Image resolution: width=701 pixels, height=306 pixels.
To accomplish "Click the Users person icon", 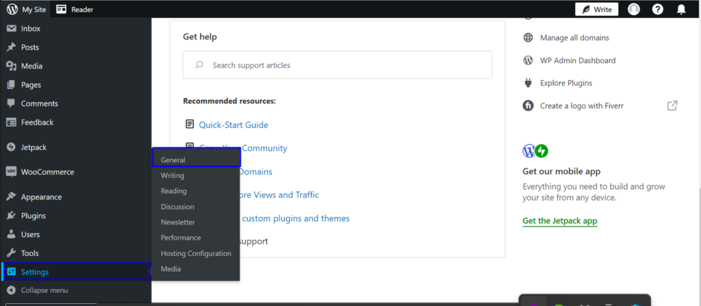I will 12,234.
